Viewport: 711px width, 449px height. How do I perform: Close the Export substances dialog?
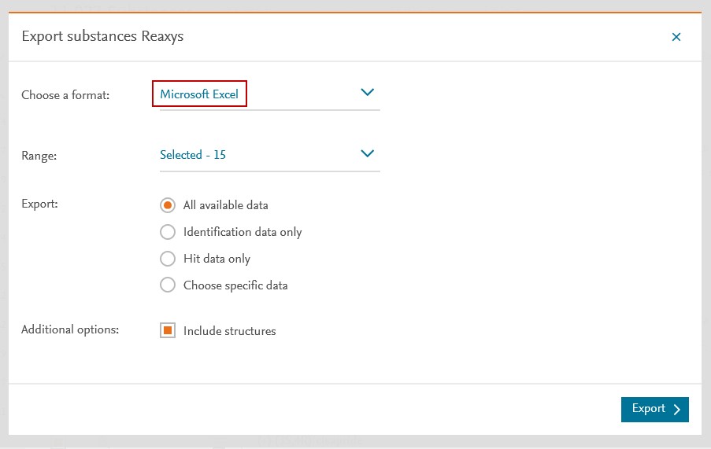coord(676,37)
